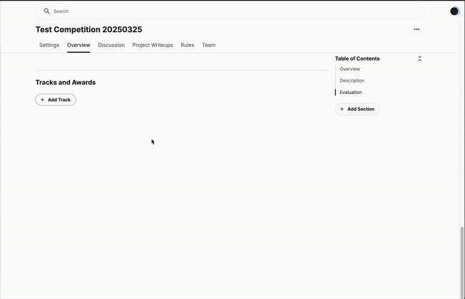The width and height of the screenshot is (465, 299).
Task: Click the Test Competition 20250325 title
Action: point(88,30)
